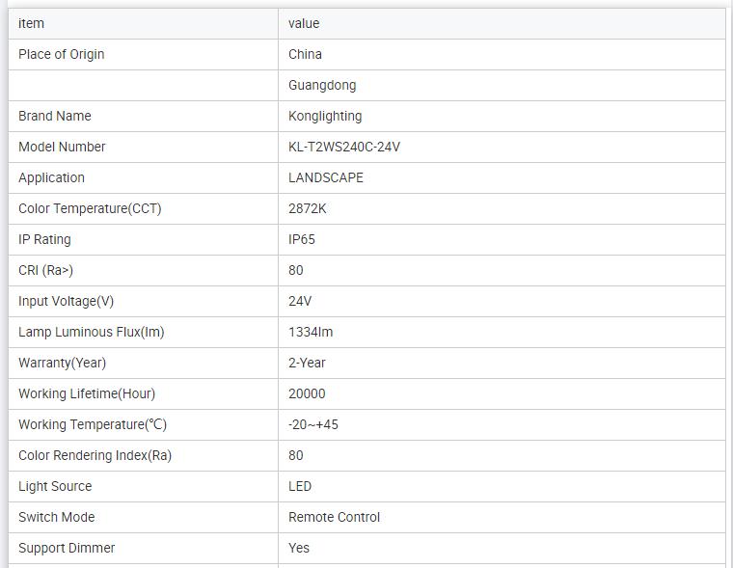The height and width of the screenshot is (568, 733).
Task: Select the "IP65" rating value
Action: click(x=302, y=239)
